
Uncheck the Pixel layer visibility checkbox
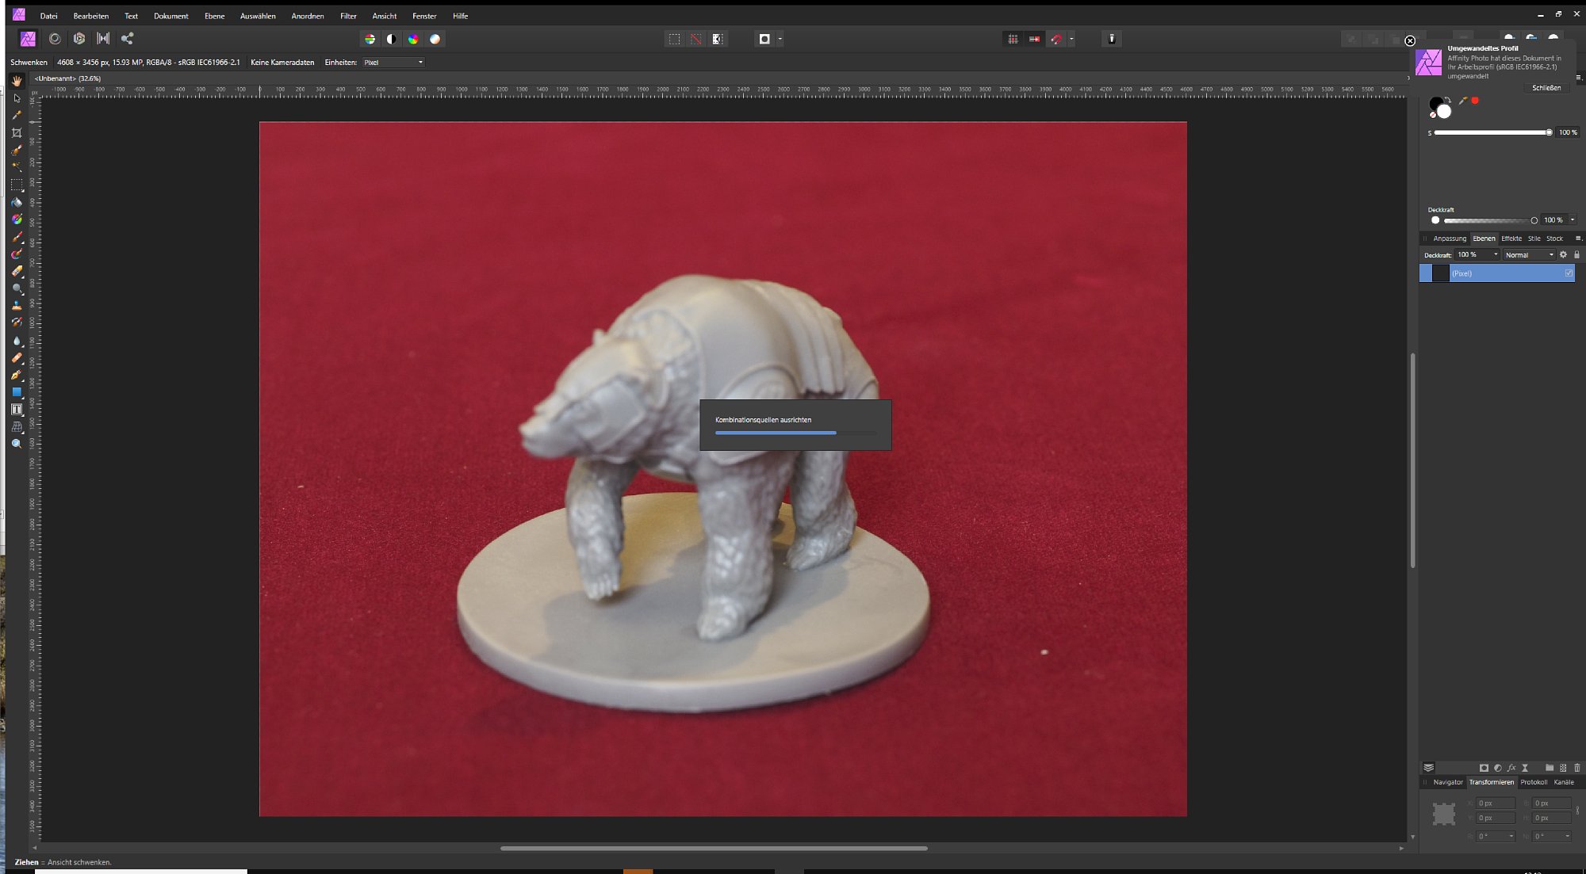click(x=1569, y=273)
